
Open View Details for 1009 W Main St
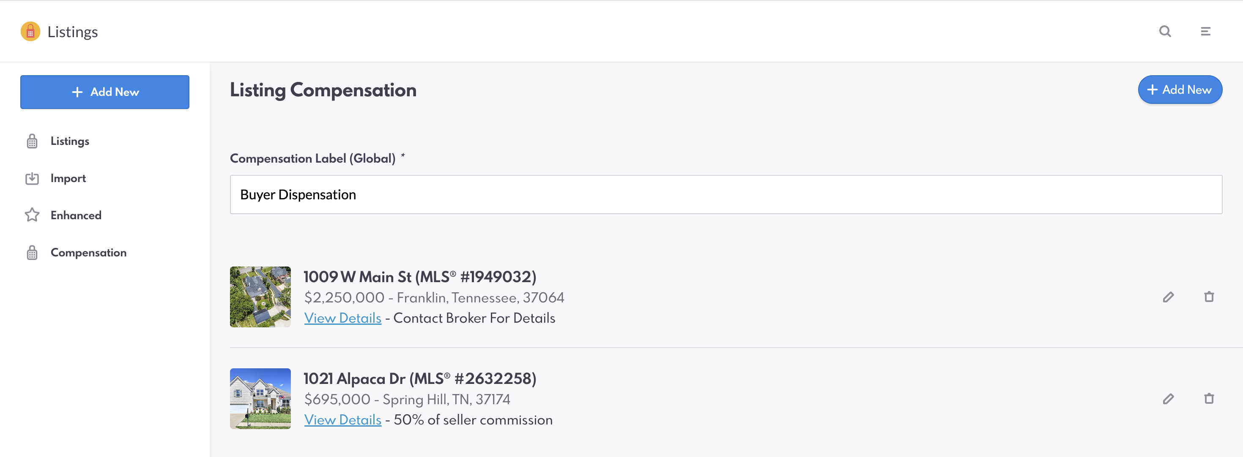(x=342, y=318)
